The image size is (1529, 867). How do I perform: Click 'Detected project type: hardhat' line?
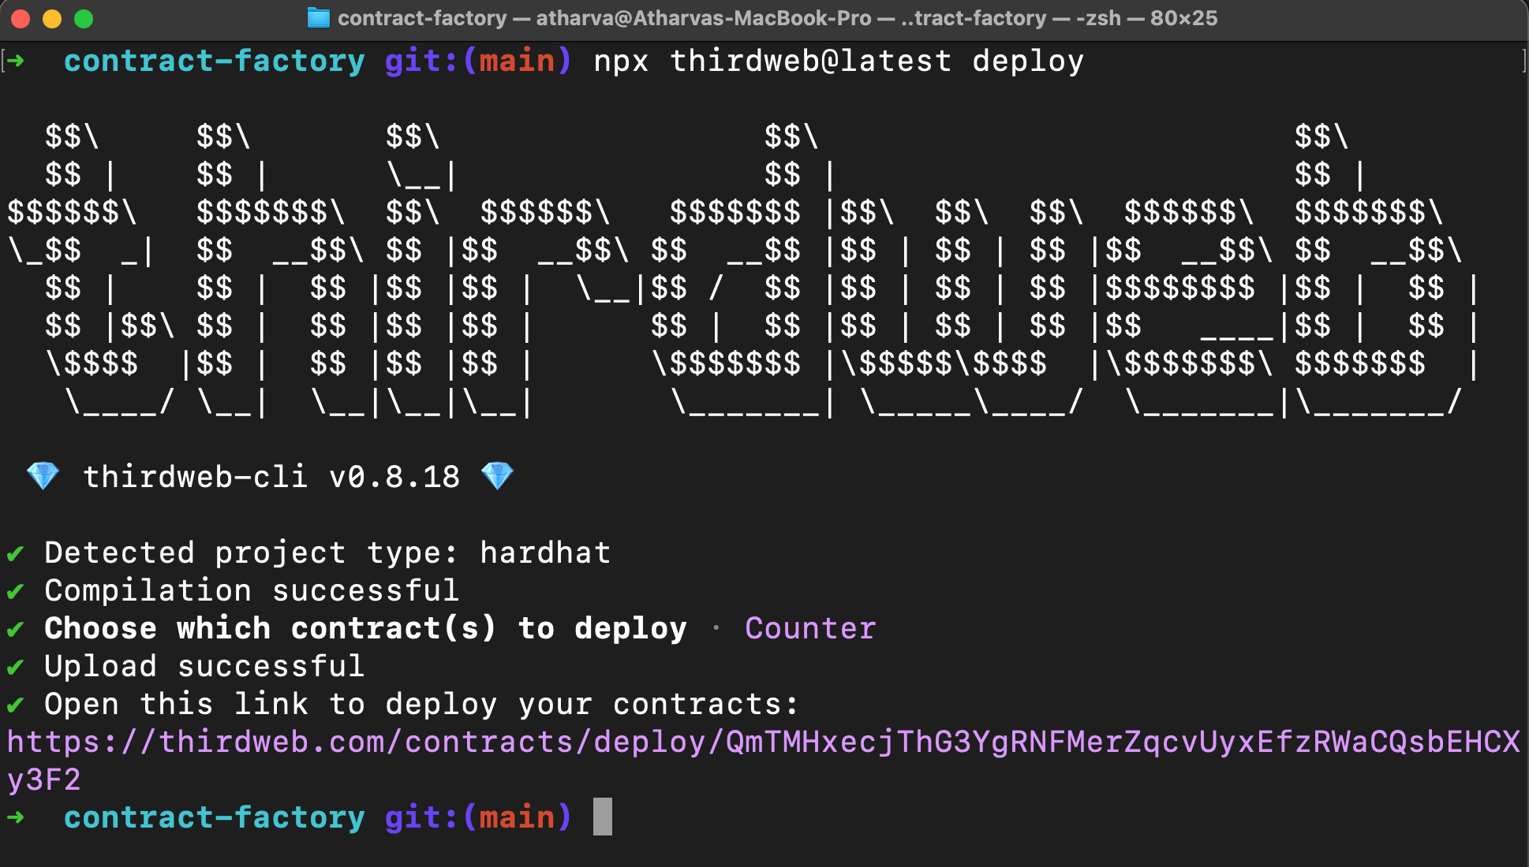[x=327, y=553]
